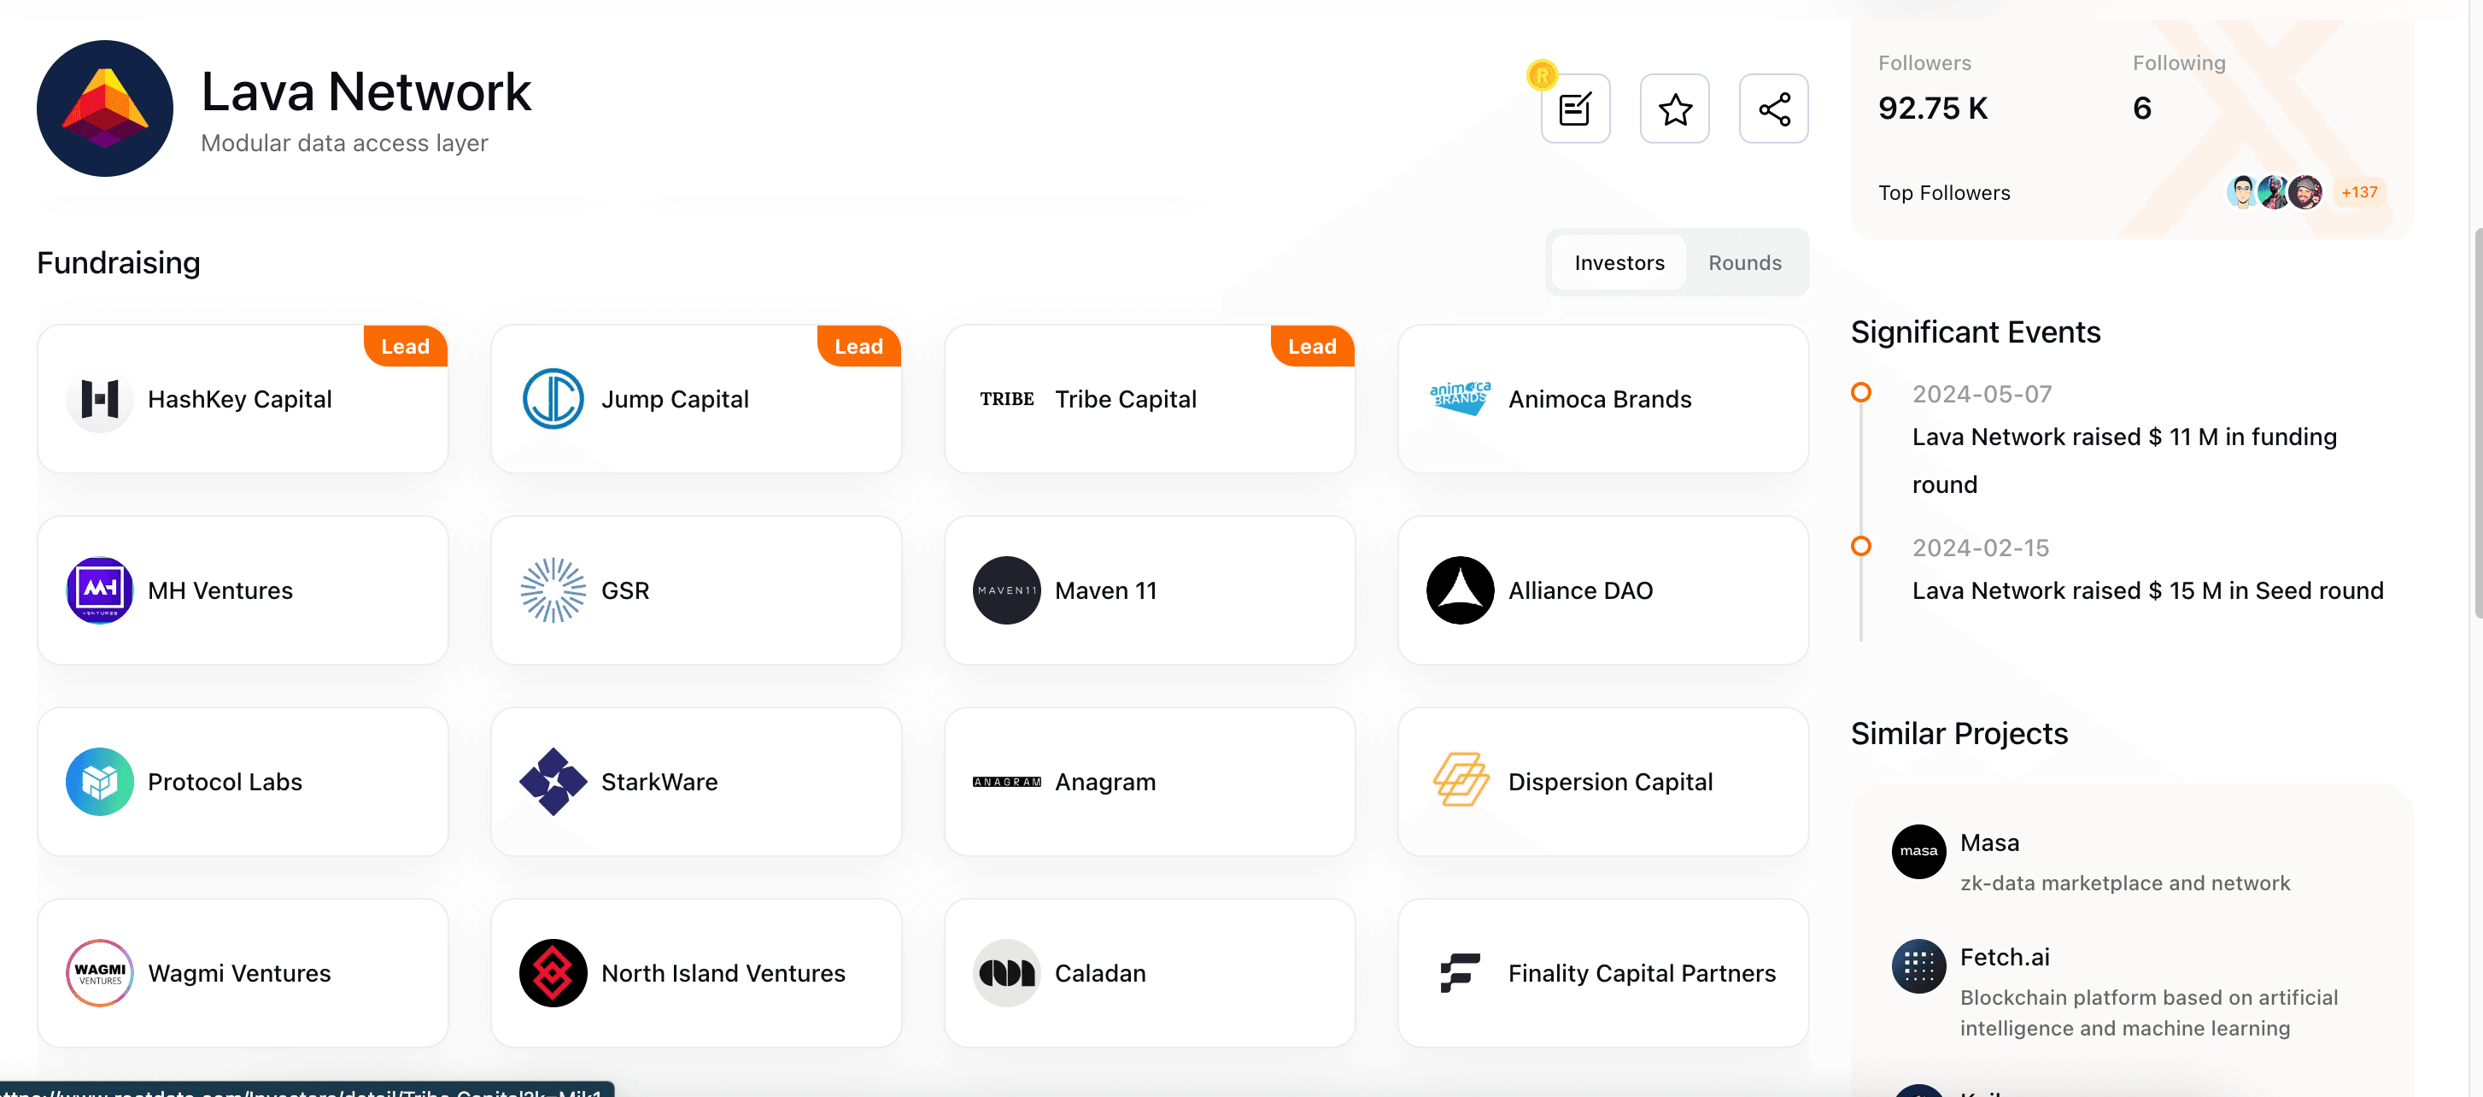Image resolution: width=2483 pixels, height=1097 pixels.
Task: Click the Jump Capital logo
Action: (x=553, y=398)
